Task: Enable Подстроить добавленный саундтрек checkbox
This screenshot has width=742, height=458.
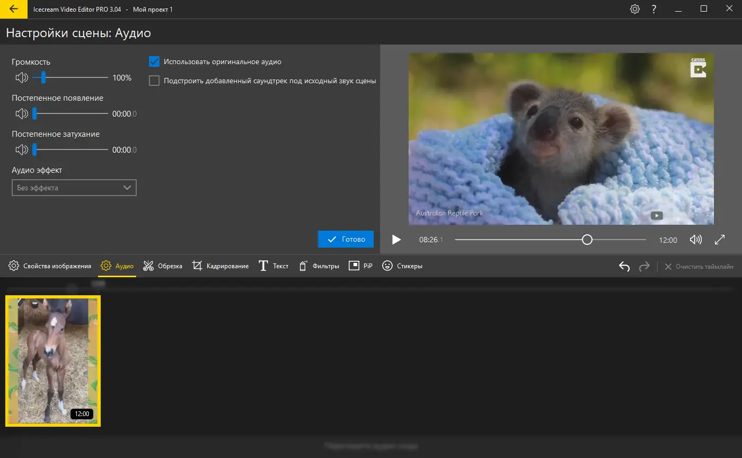Action: coord(154,81)
